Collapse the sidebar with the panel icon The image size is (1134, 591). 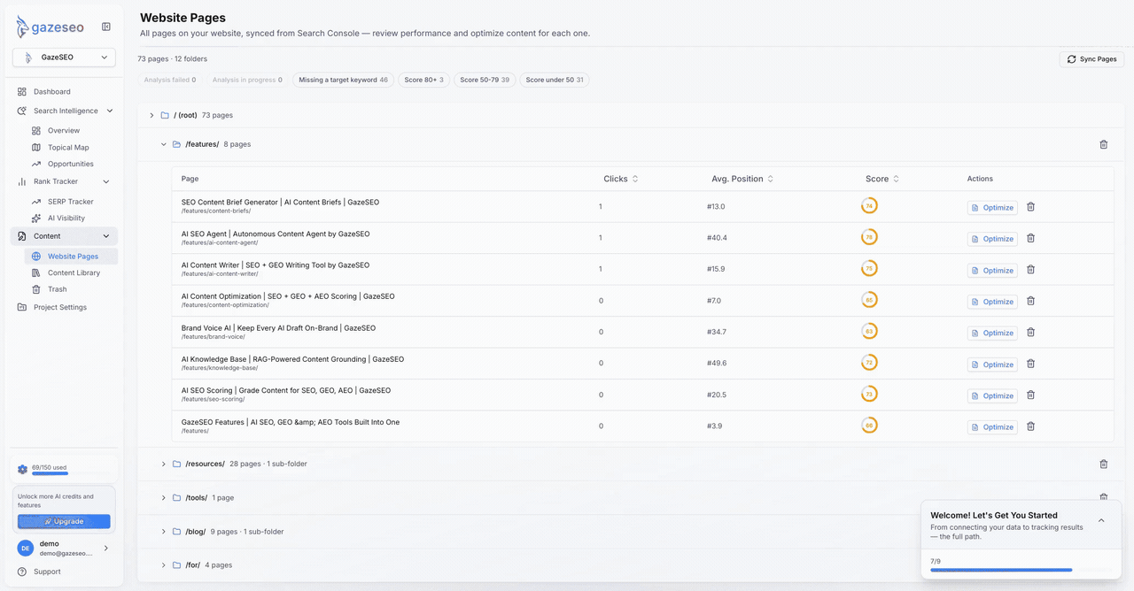point(106,27)
